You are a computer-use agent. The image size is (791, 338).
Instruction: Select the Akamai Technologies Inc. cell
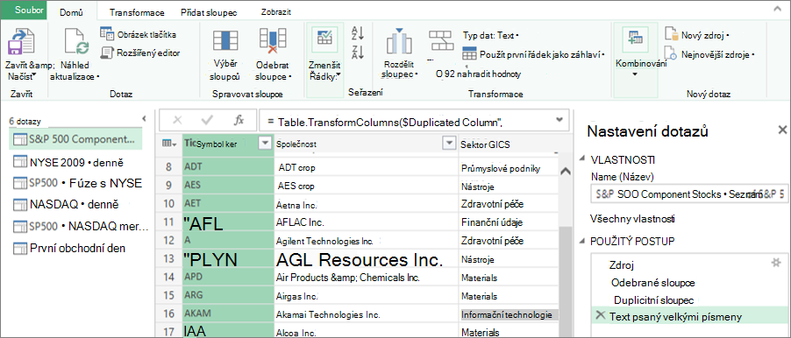pos(367,314)
